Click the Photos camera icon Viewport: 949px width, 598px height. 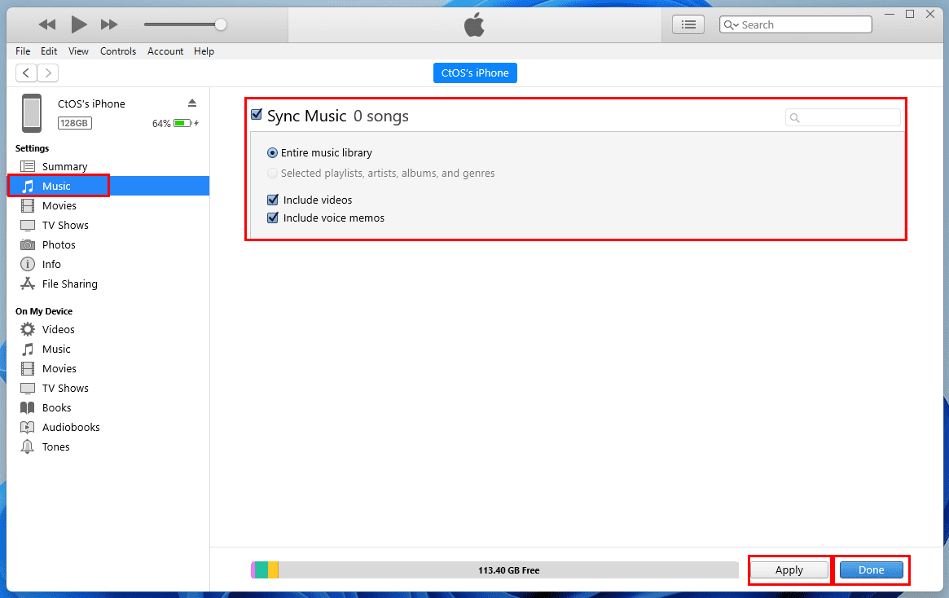[x=27, y=245]
